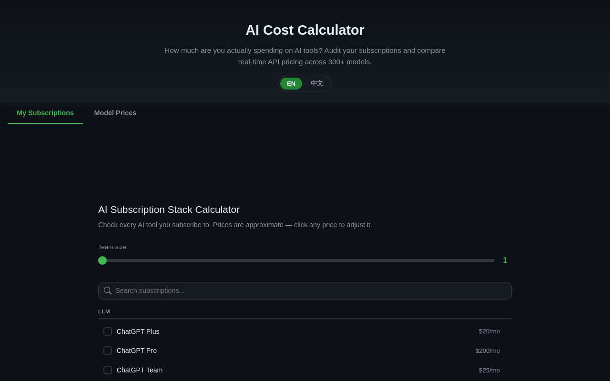This screenshot has width=610, height=381.
Task: Click the middle of the Team size track
Action: point(296,261)
